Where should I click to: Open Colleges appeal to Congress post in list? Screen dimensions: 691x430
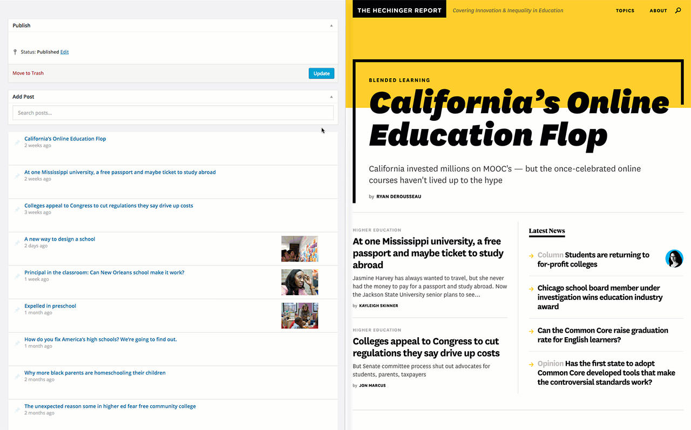coord(109,206)
